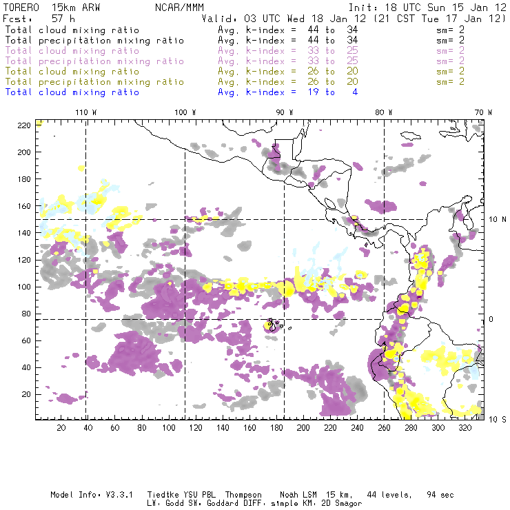Click the '180' tick on the horizontal axis
This screenshot has width=510, height=510.
pyautogui.click(x=276, y=428)
